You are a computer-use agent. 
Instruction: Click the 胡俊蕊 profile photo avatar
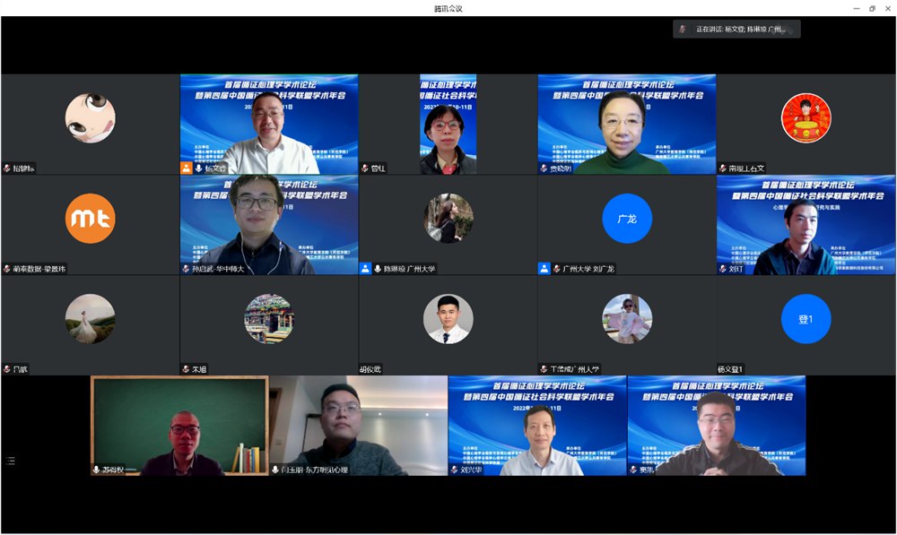pyautogui.click(x=448, y=319)
